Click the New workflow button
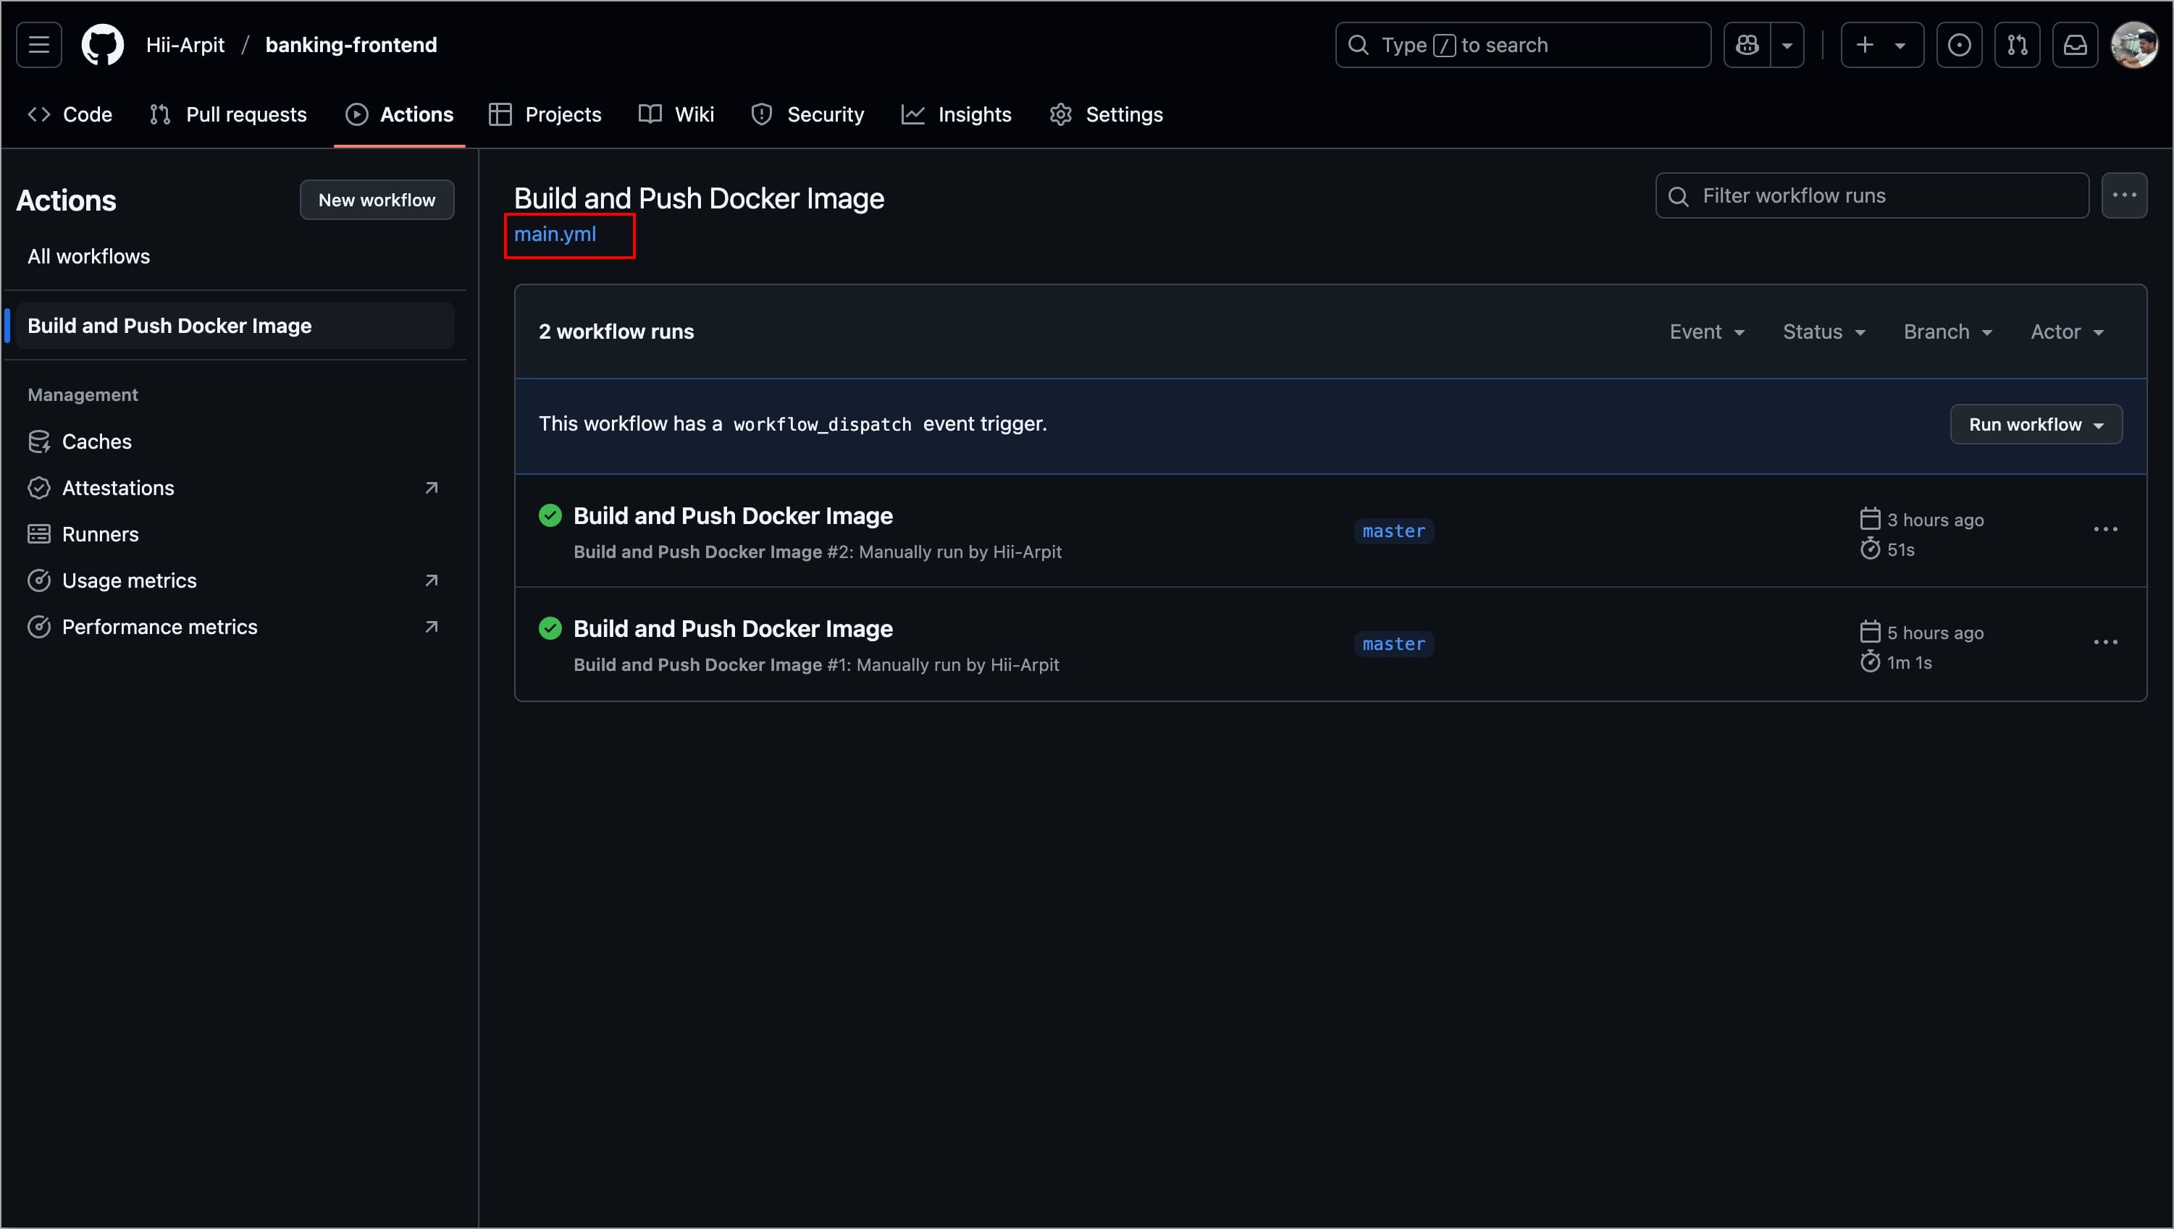This screenshot has width=2174, height=1229. coord(377,200)
